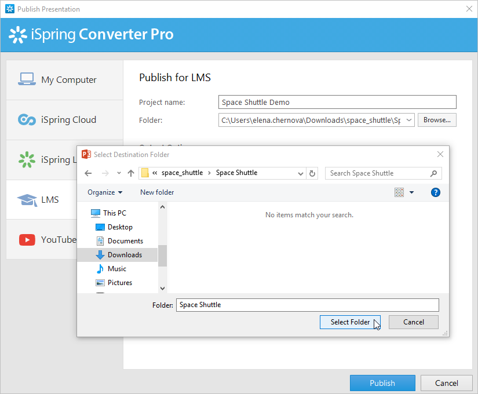Click the green iSpring Learn icon
The width and height of the screenshot is (478, 394).
(x=27, y=159)
